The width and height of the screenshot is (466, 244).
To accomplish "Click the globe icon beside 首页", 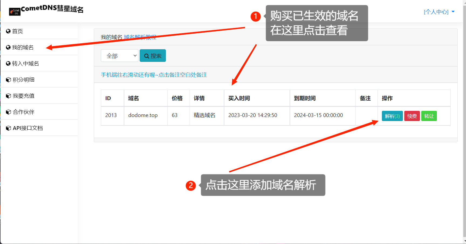I will [x=8, y=31].
